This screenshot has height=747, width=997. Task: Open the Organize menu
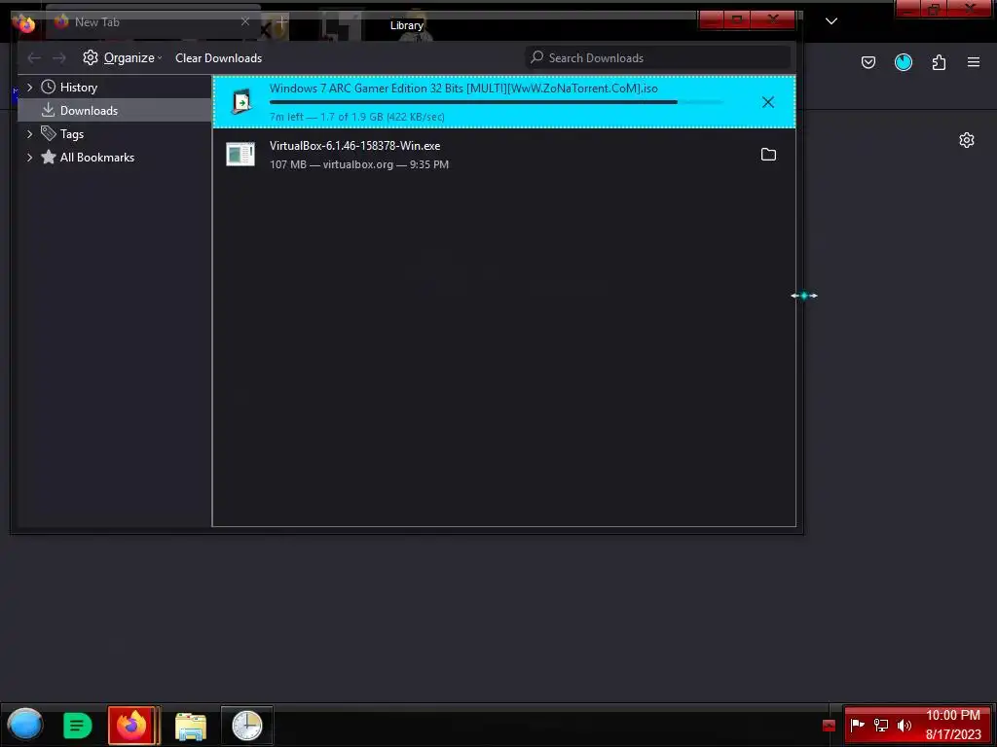click(x=122, y=57)
